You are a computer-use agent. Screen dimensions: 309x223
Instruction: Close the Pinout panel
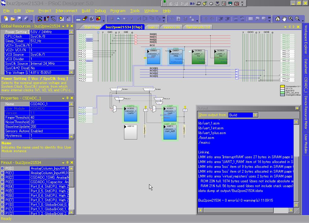72,162
